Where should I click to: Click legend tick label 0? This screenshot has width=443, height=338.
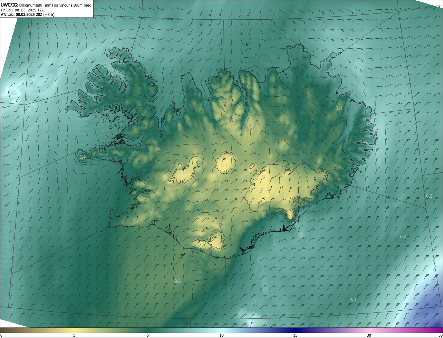coord(1,335)
